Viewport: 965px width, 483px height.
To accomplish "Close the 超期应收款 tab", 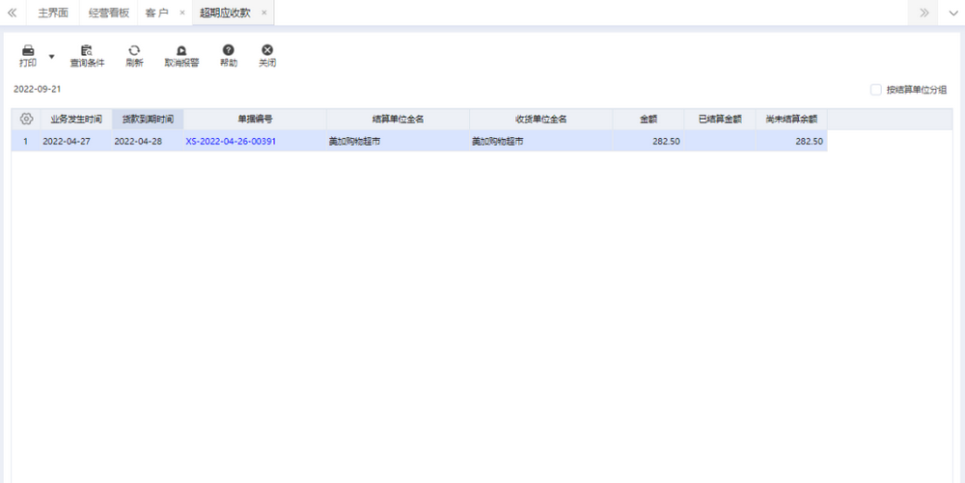I will click(x=264, y=13).
